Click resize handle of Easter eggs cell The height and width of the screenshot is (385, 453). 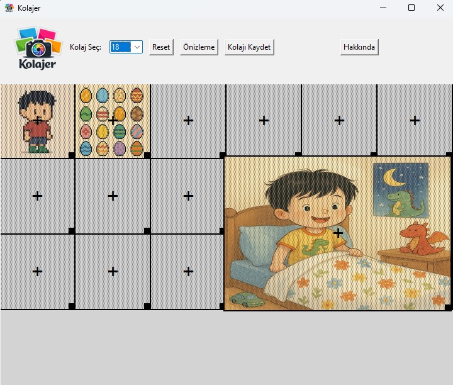(x=147, y=155)
